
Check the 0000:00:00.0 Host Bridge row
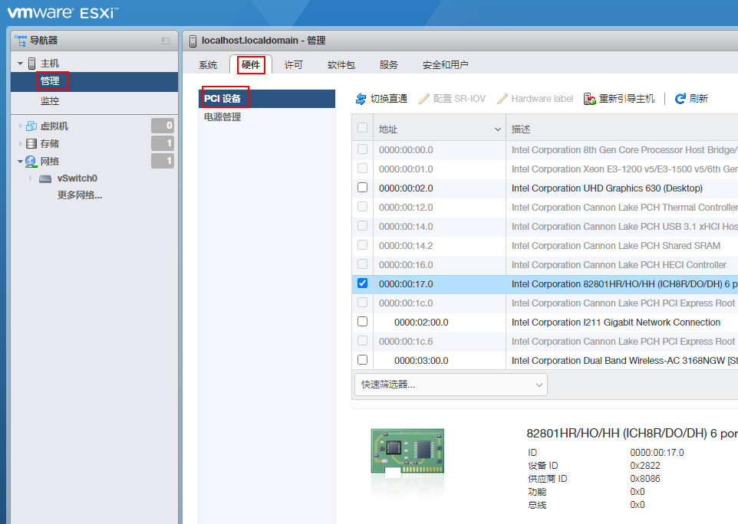(362, 149)
